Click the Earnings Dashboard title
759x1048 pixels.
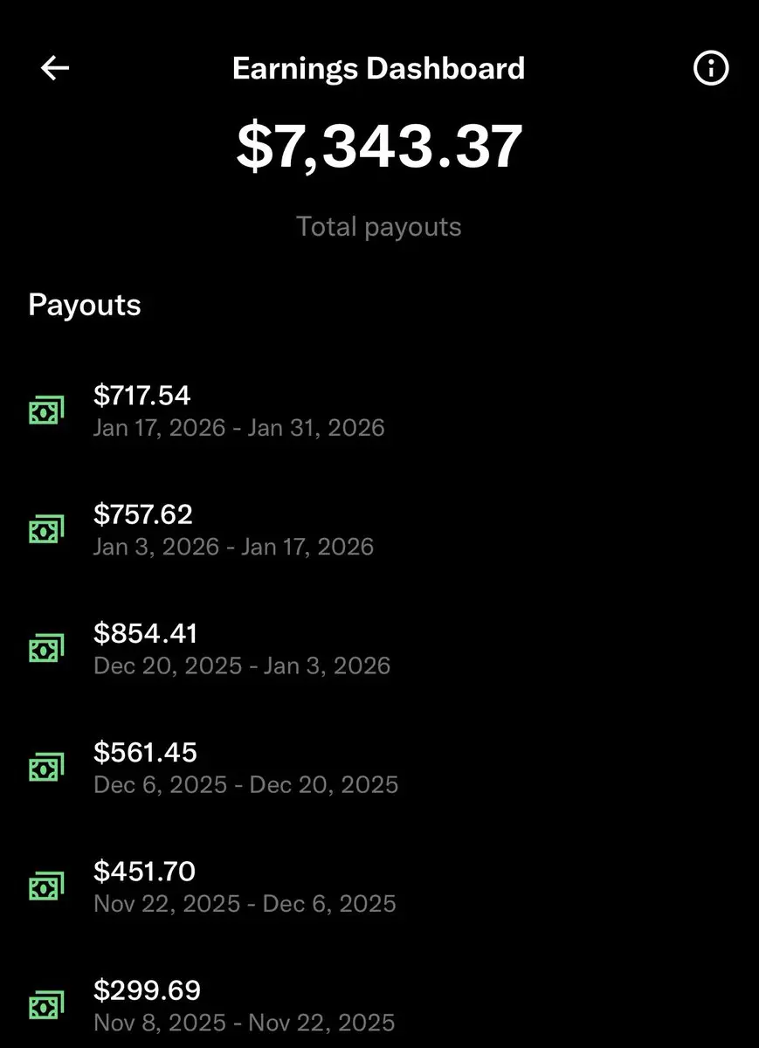pos(378,68)
